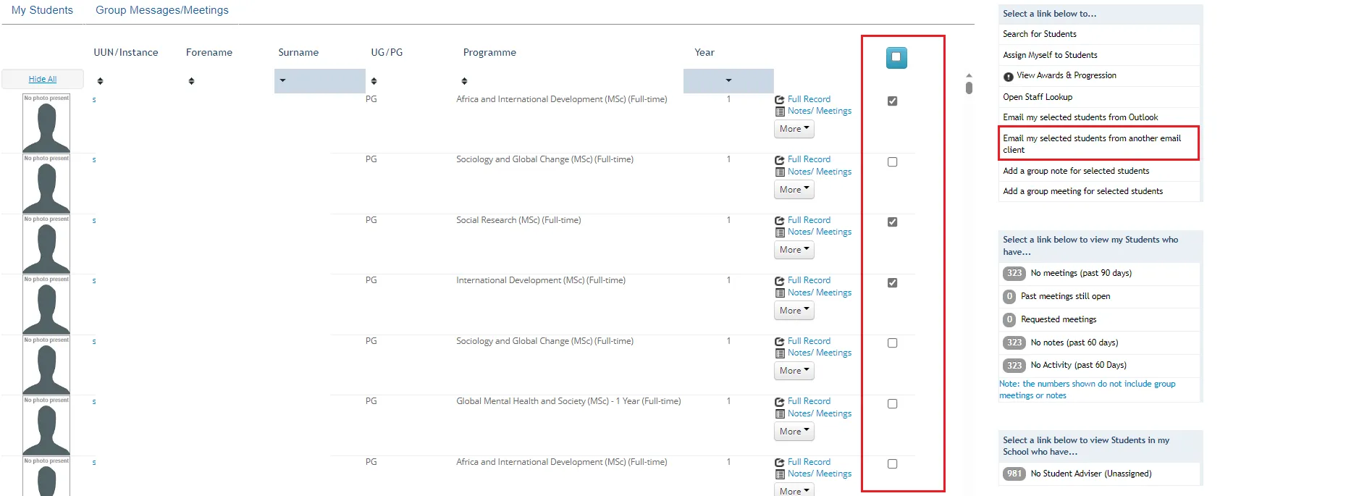
Task: Expand More menu for second Sociology student
Action: point(794,371)
